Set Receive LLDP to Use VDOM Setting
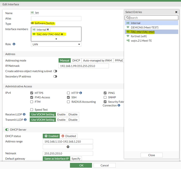 (43, 114)
